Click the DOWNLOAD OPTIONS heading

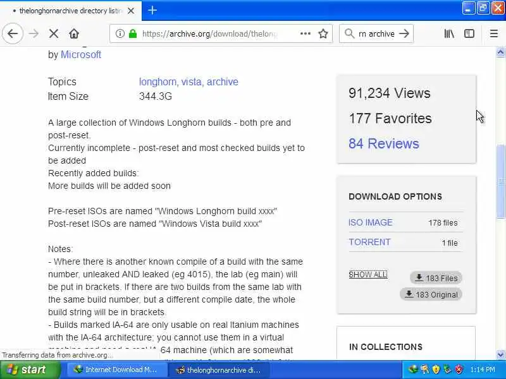(395, 196)
